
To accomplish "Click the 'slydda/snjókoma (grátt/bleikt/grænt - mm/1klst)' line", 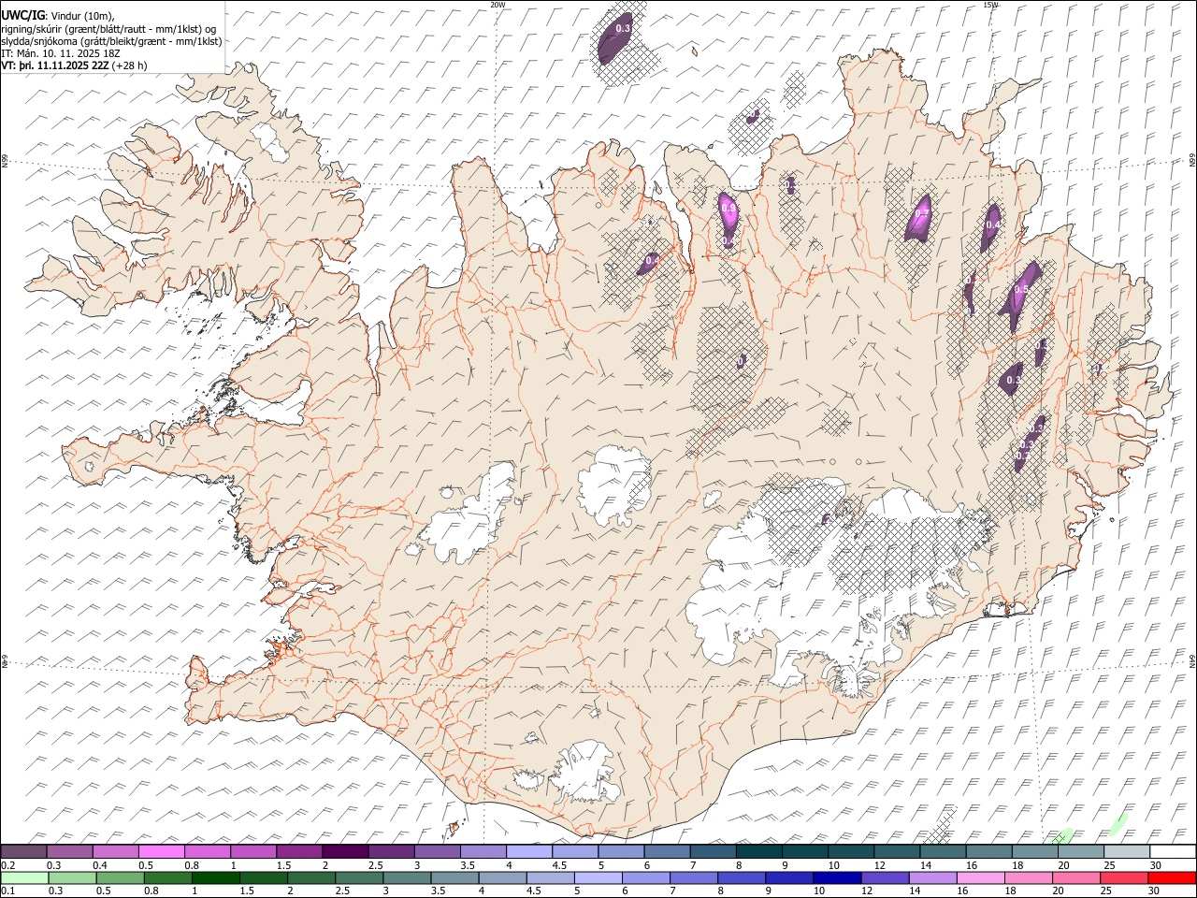I will [x=111, y=41].
